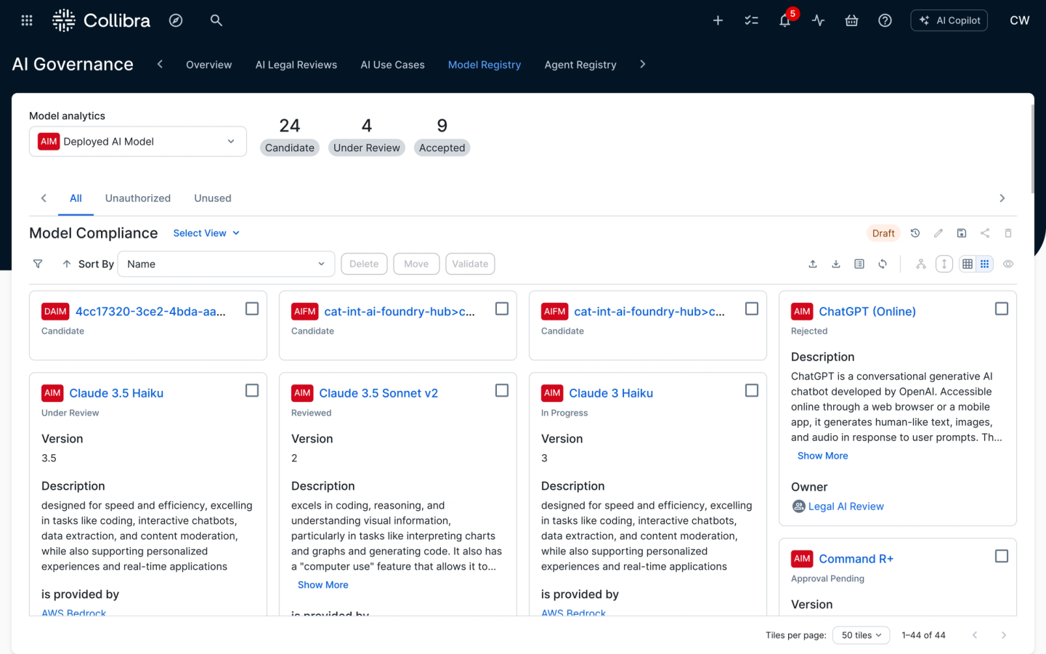Open the Deployed AI Model dropdown
The width and height of the screenshot is (1046, 654).
coord(230,141)
